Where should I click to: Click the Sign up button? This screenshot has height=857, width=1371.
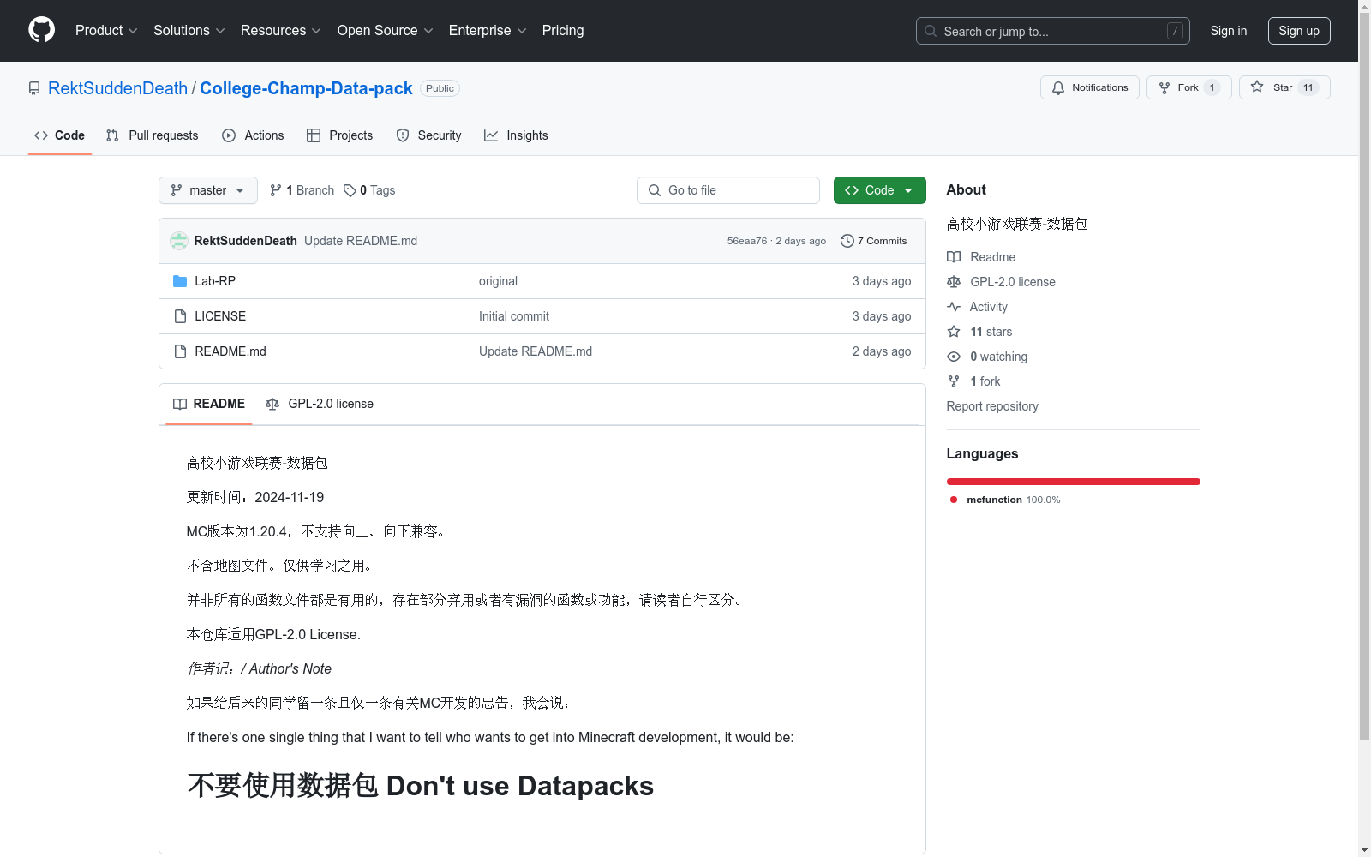[1299, 31]
